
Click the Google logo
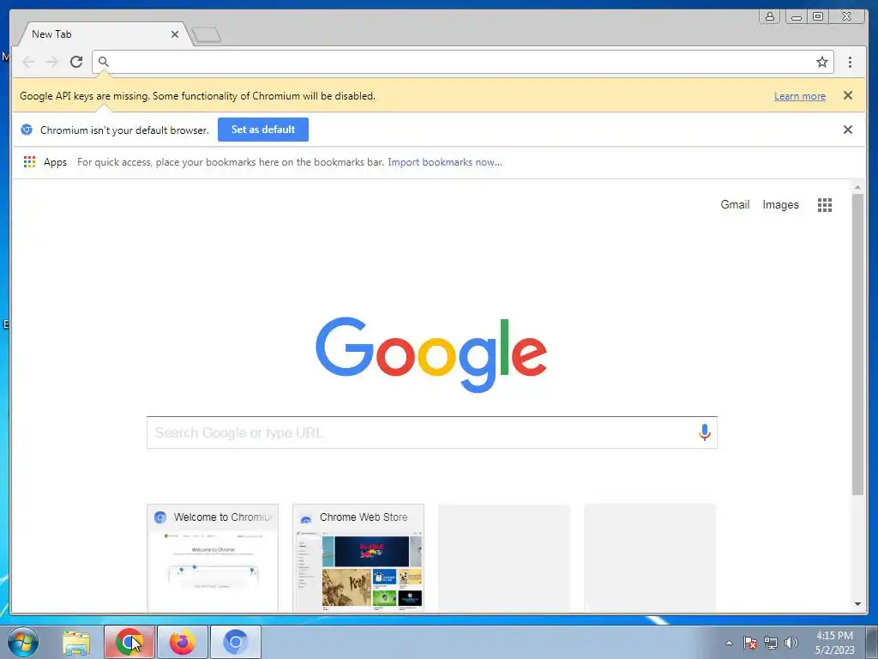[431, 354]
